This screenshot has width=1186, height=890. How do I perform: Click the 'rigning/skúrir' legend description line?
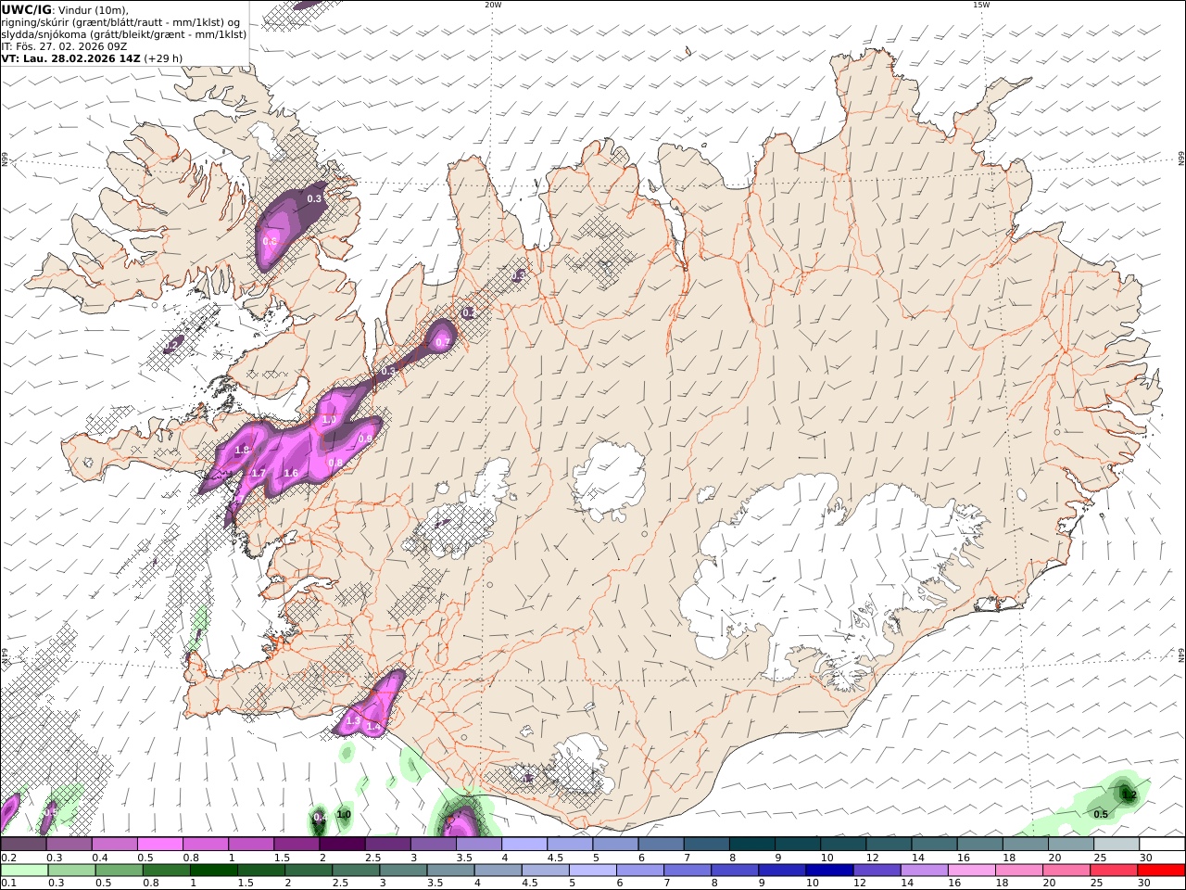point(120,22)
